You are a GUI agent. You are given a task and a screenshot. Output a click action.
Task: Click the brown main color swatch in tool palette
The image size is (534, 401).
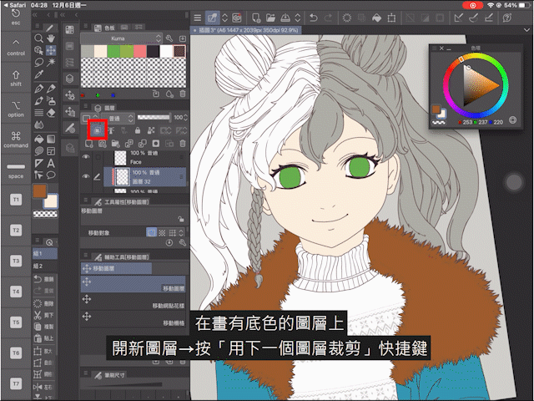39,191
